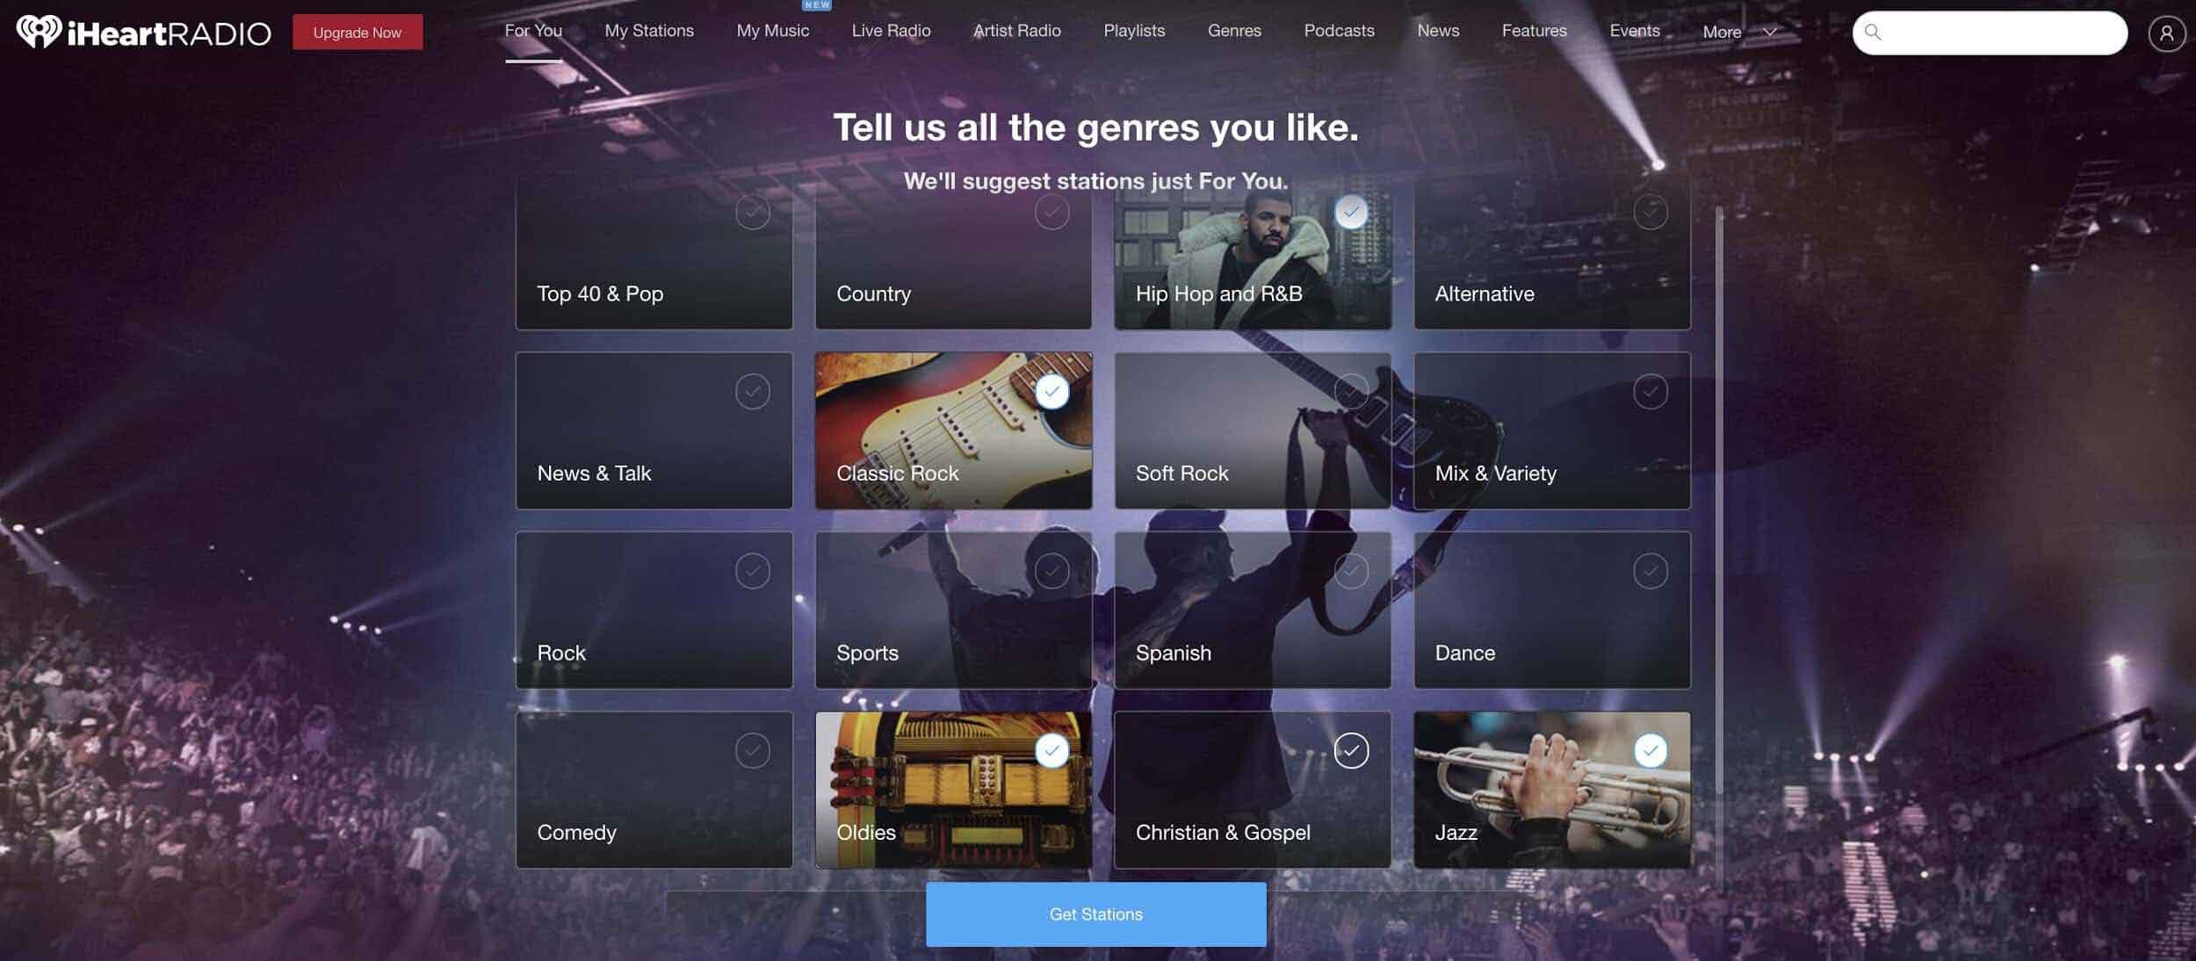Click the Upgrade Now button icon
The image size is (2196, 961).
pyautogui.click(x=358, y=31)
